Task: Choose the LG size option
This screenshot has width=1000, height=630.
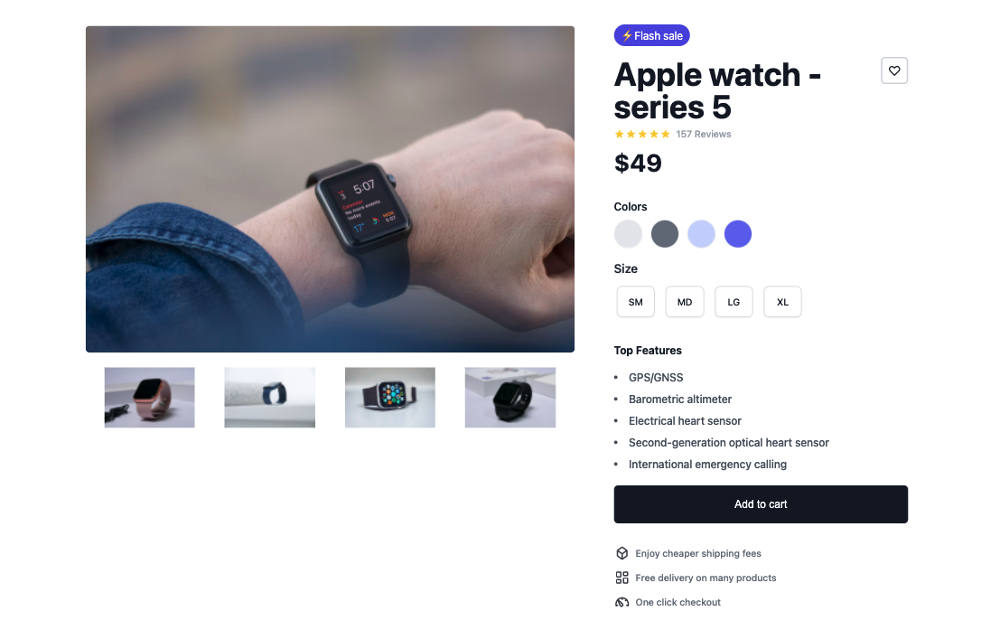Action: click(734, 302)
